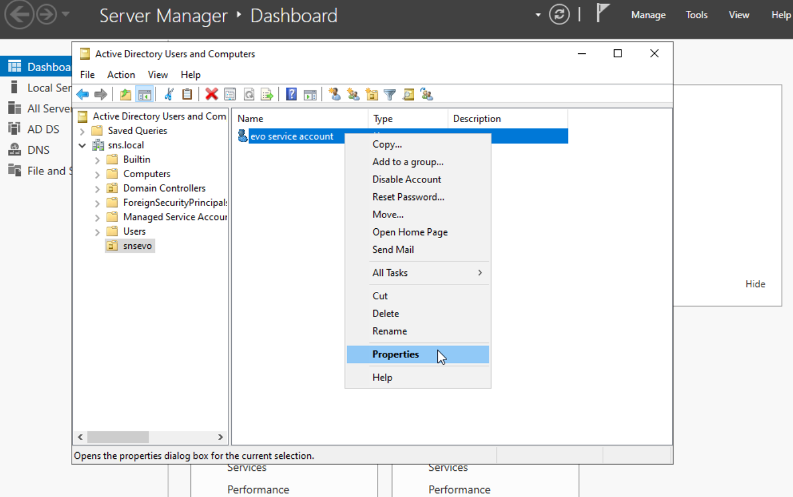This screenshot has width=793, height=497.
Task: Click the Export List toolbar icon
Action: pos(267,94)
